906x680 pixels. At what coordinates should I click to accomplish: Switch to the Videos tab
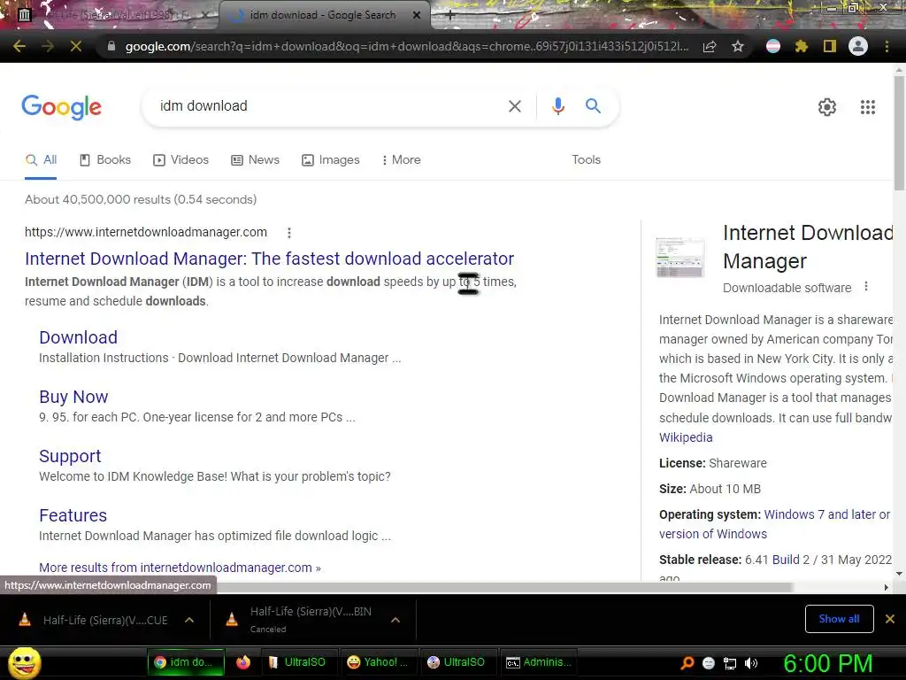[x=180, y=160]
